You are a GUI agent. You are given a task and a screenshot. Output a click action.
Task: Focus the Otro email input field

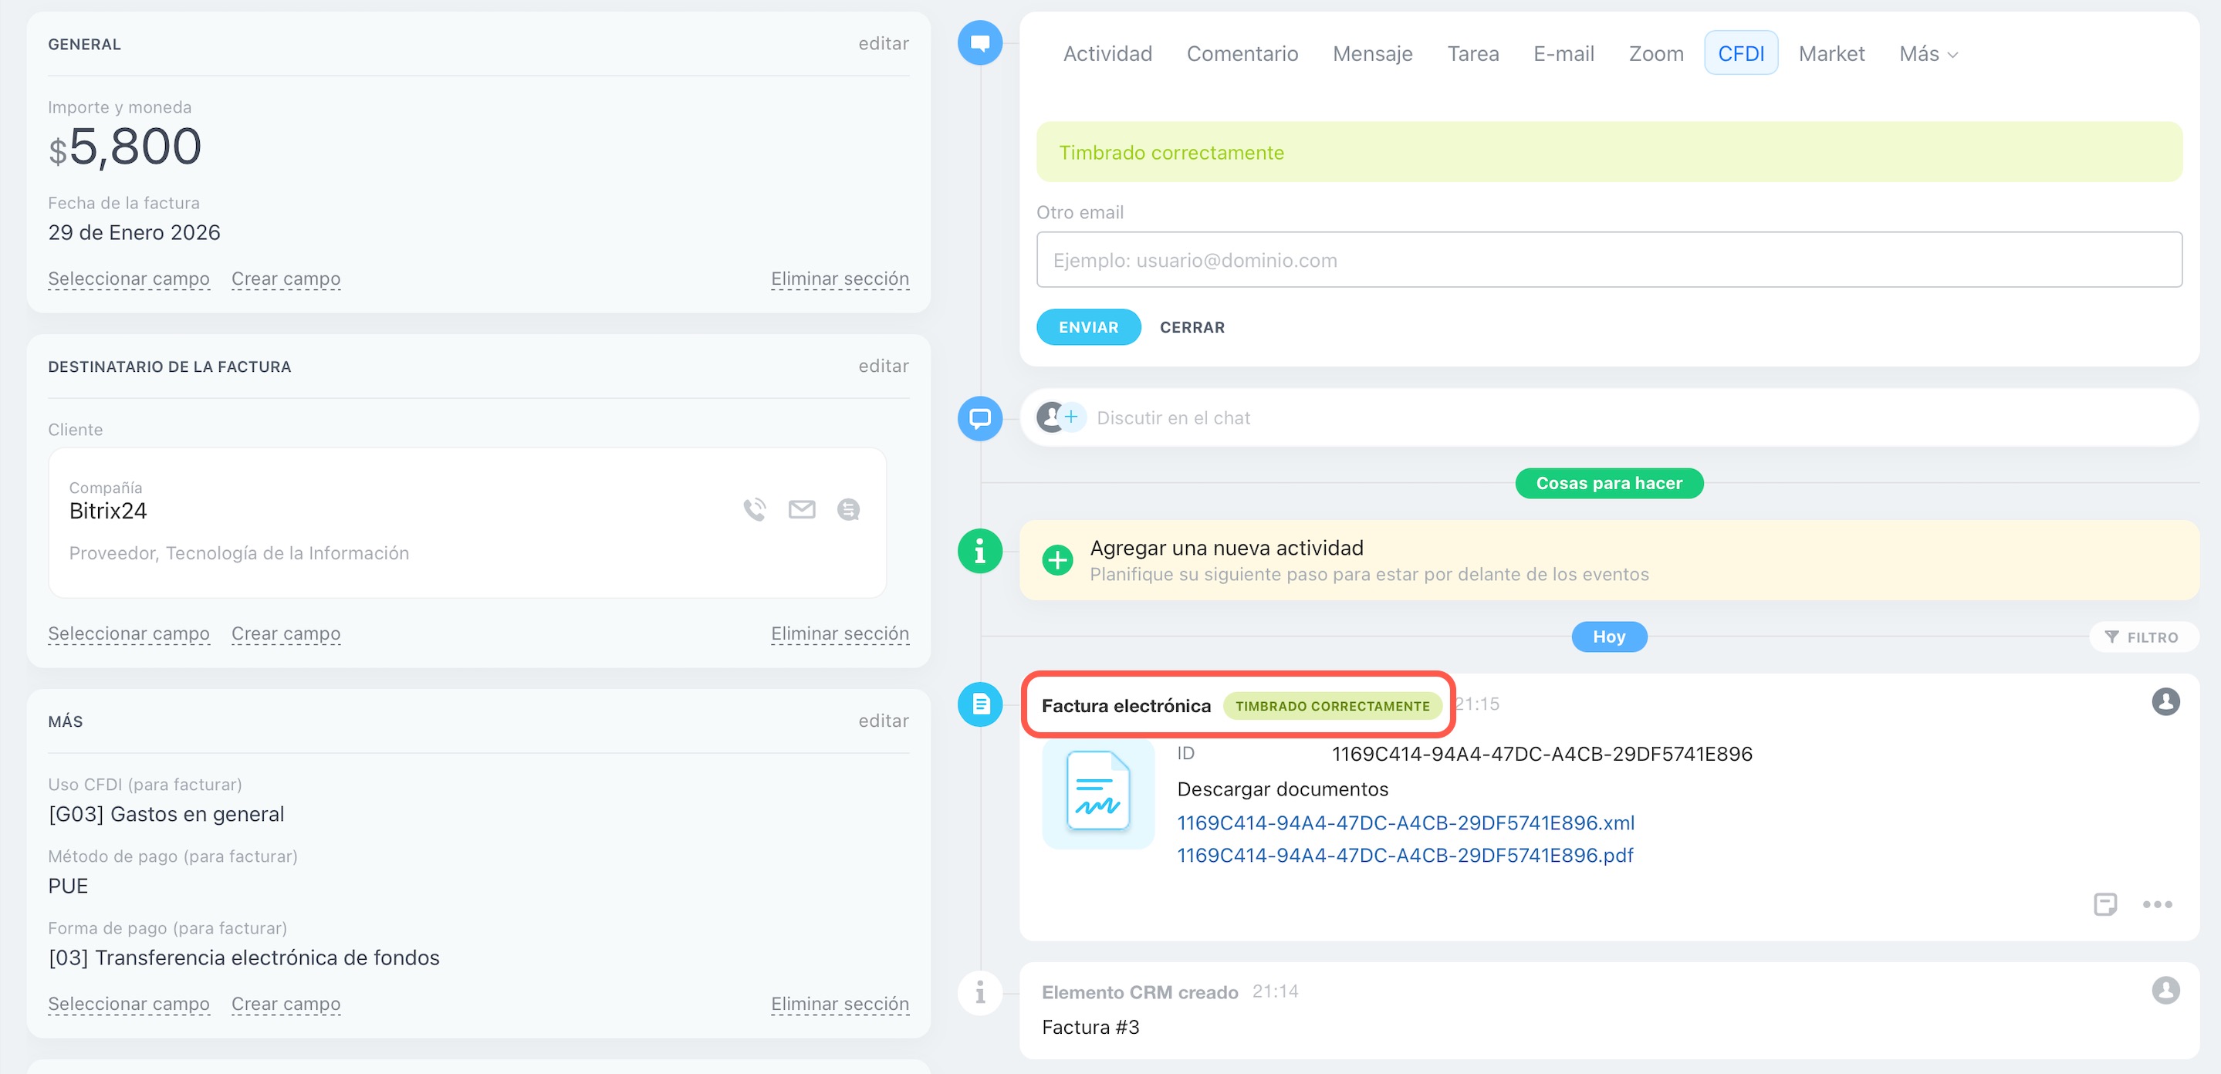pos(1608,260)
